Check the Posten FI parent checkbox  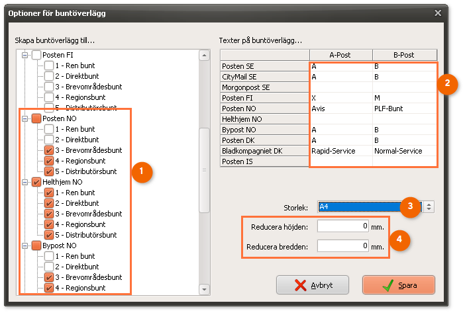36,55
